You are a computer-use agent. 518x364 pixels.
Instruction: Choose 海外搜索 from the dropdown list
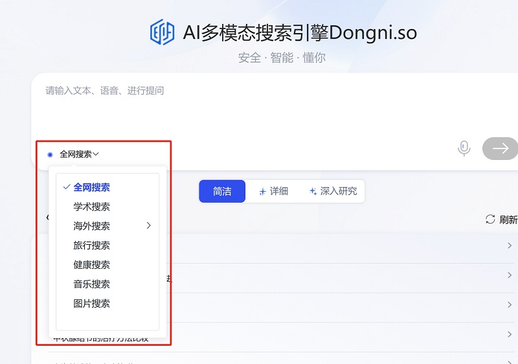tap(91, 226)
